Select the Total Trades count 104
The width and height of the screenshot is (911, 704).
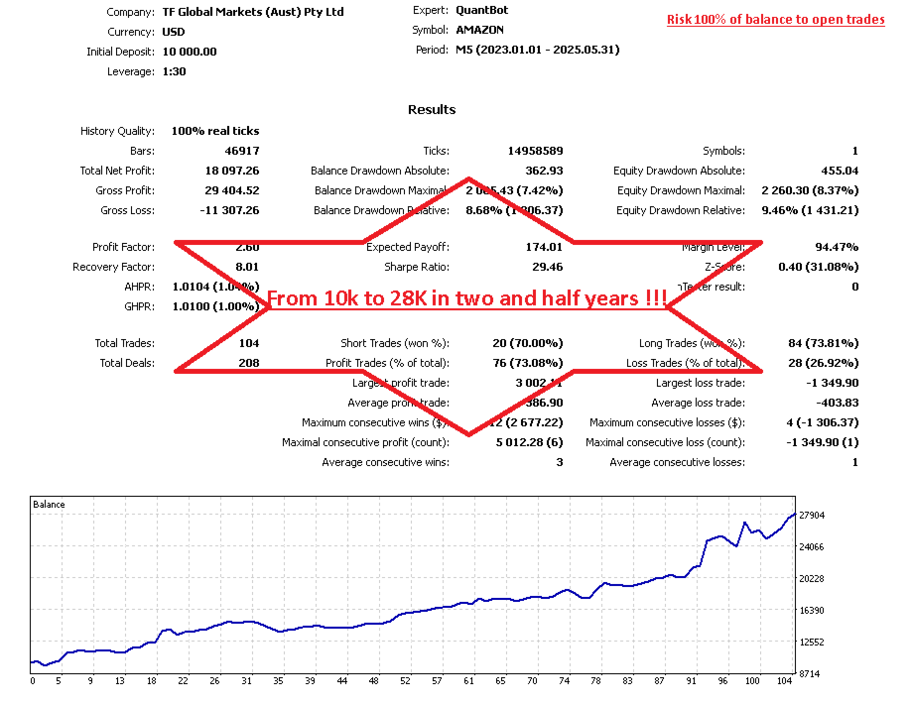(x=247, y=342)
